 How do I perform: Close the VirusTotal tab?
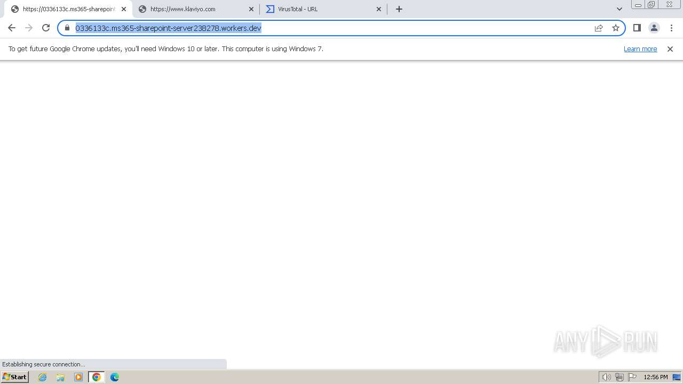[379, 9]
